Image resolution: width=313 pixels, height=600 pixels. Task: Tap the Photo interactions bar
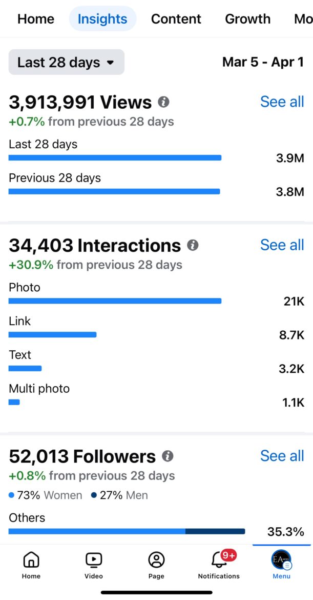point(115,301)
